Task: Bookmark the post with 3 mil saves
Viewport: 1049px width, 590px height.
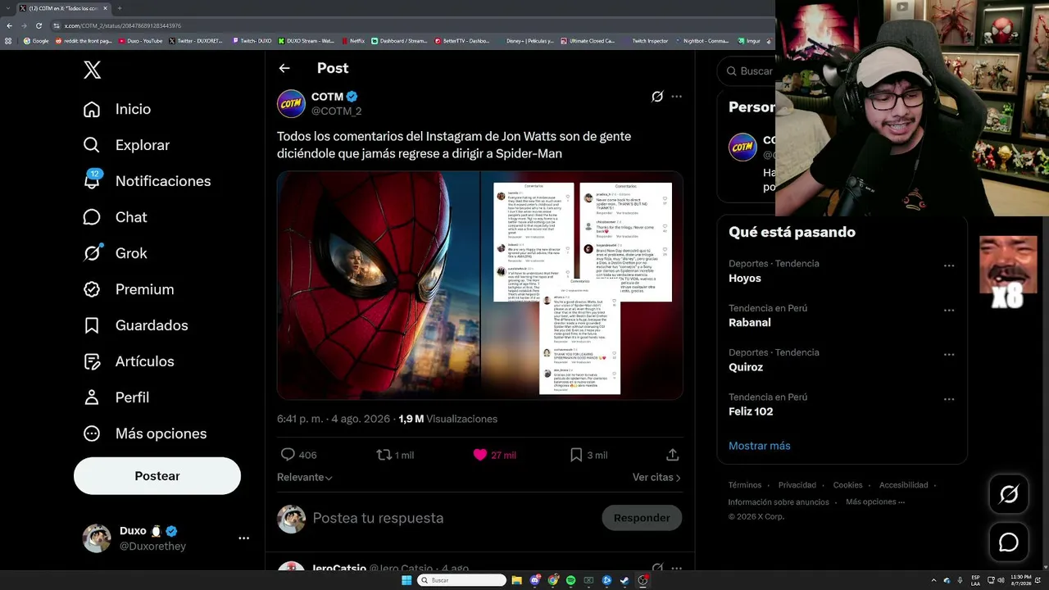Action: tap(576, 455)
